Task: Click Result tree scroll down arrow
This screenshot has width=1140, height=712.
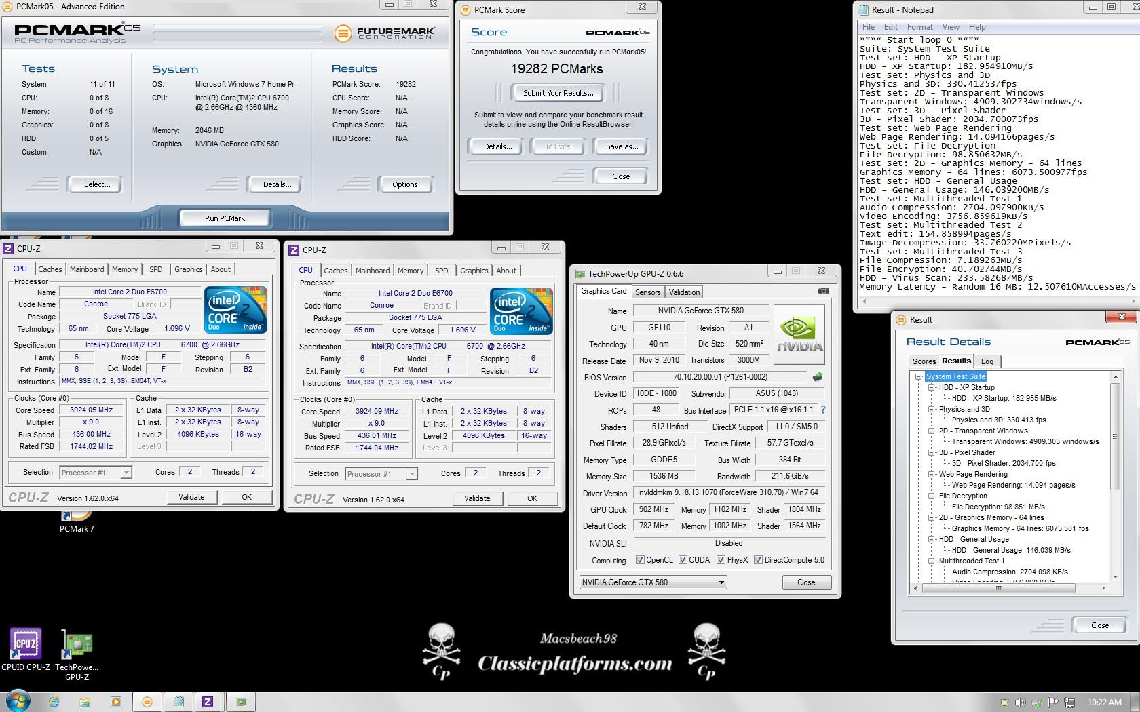Action: coord(1116,577)
